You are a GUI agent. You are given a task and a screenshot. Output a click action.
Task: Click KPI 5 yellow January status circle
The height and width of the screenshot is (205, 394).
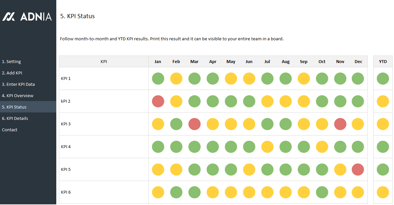pyautogui.click(x=158, y=170)
